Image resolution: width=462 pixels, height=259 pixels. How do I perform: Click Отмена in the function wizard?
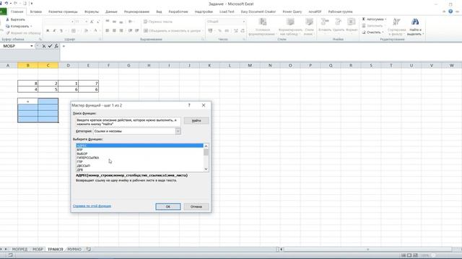tap(196, 206)
